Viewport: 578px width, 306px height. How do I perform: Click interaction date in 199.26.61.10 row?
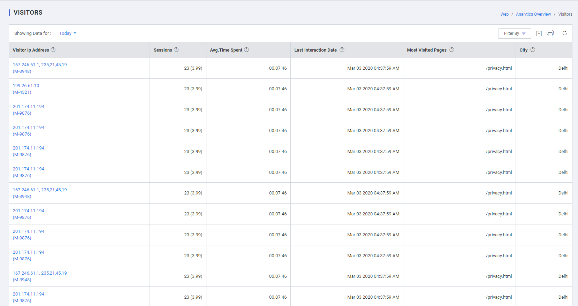[x=373, y=89]
